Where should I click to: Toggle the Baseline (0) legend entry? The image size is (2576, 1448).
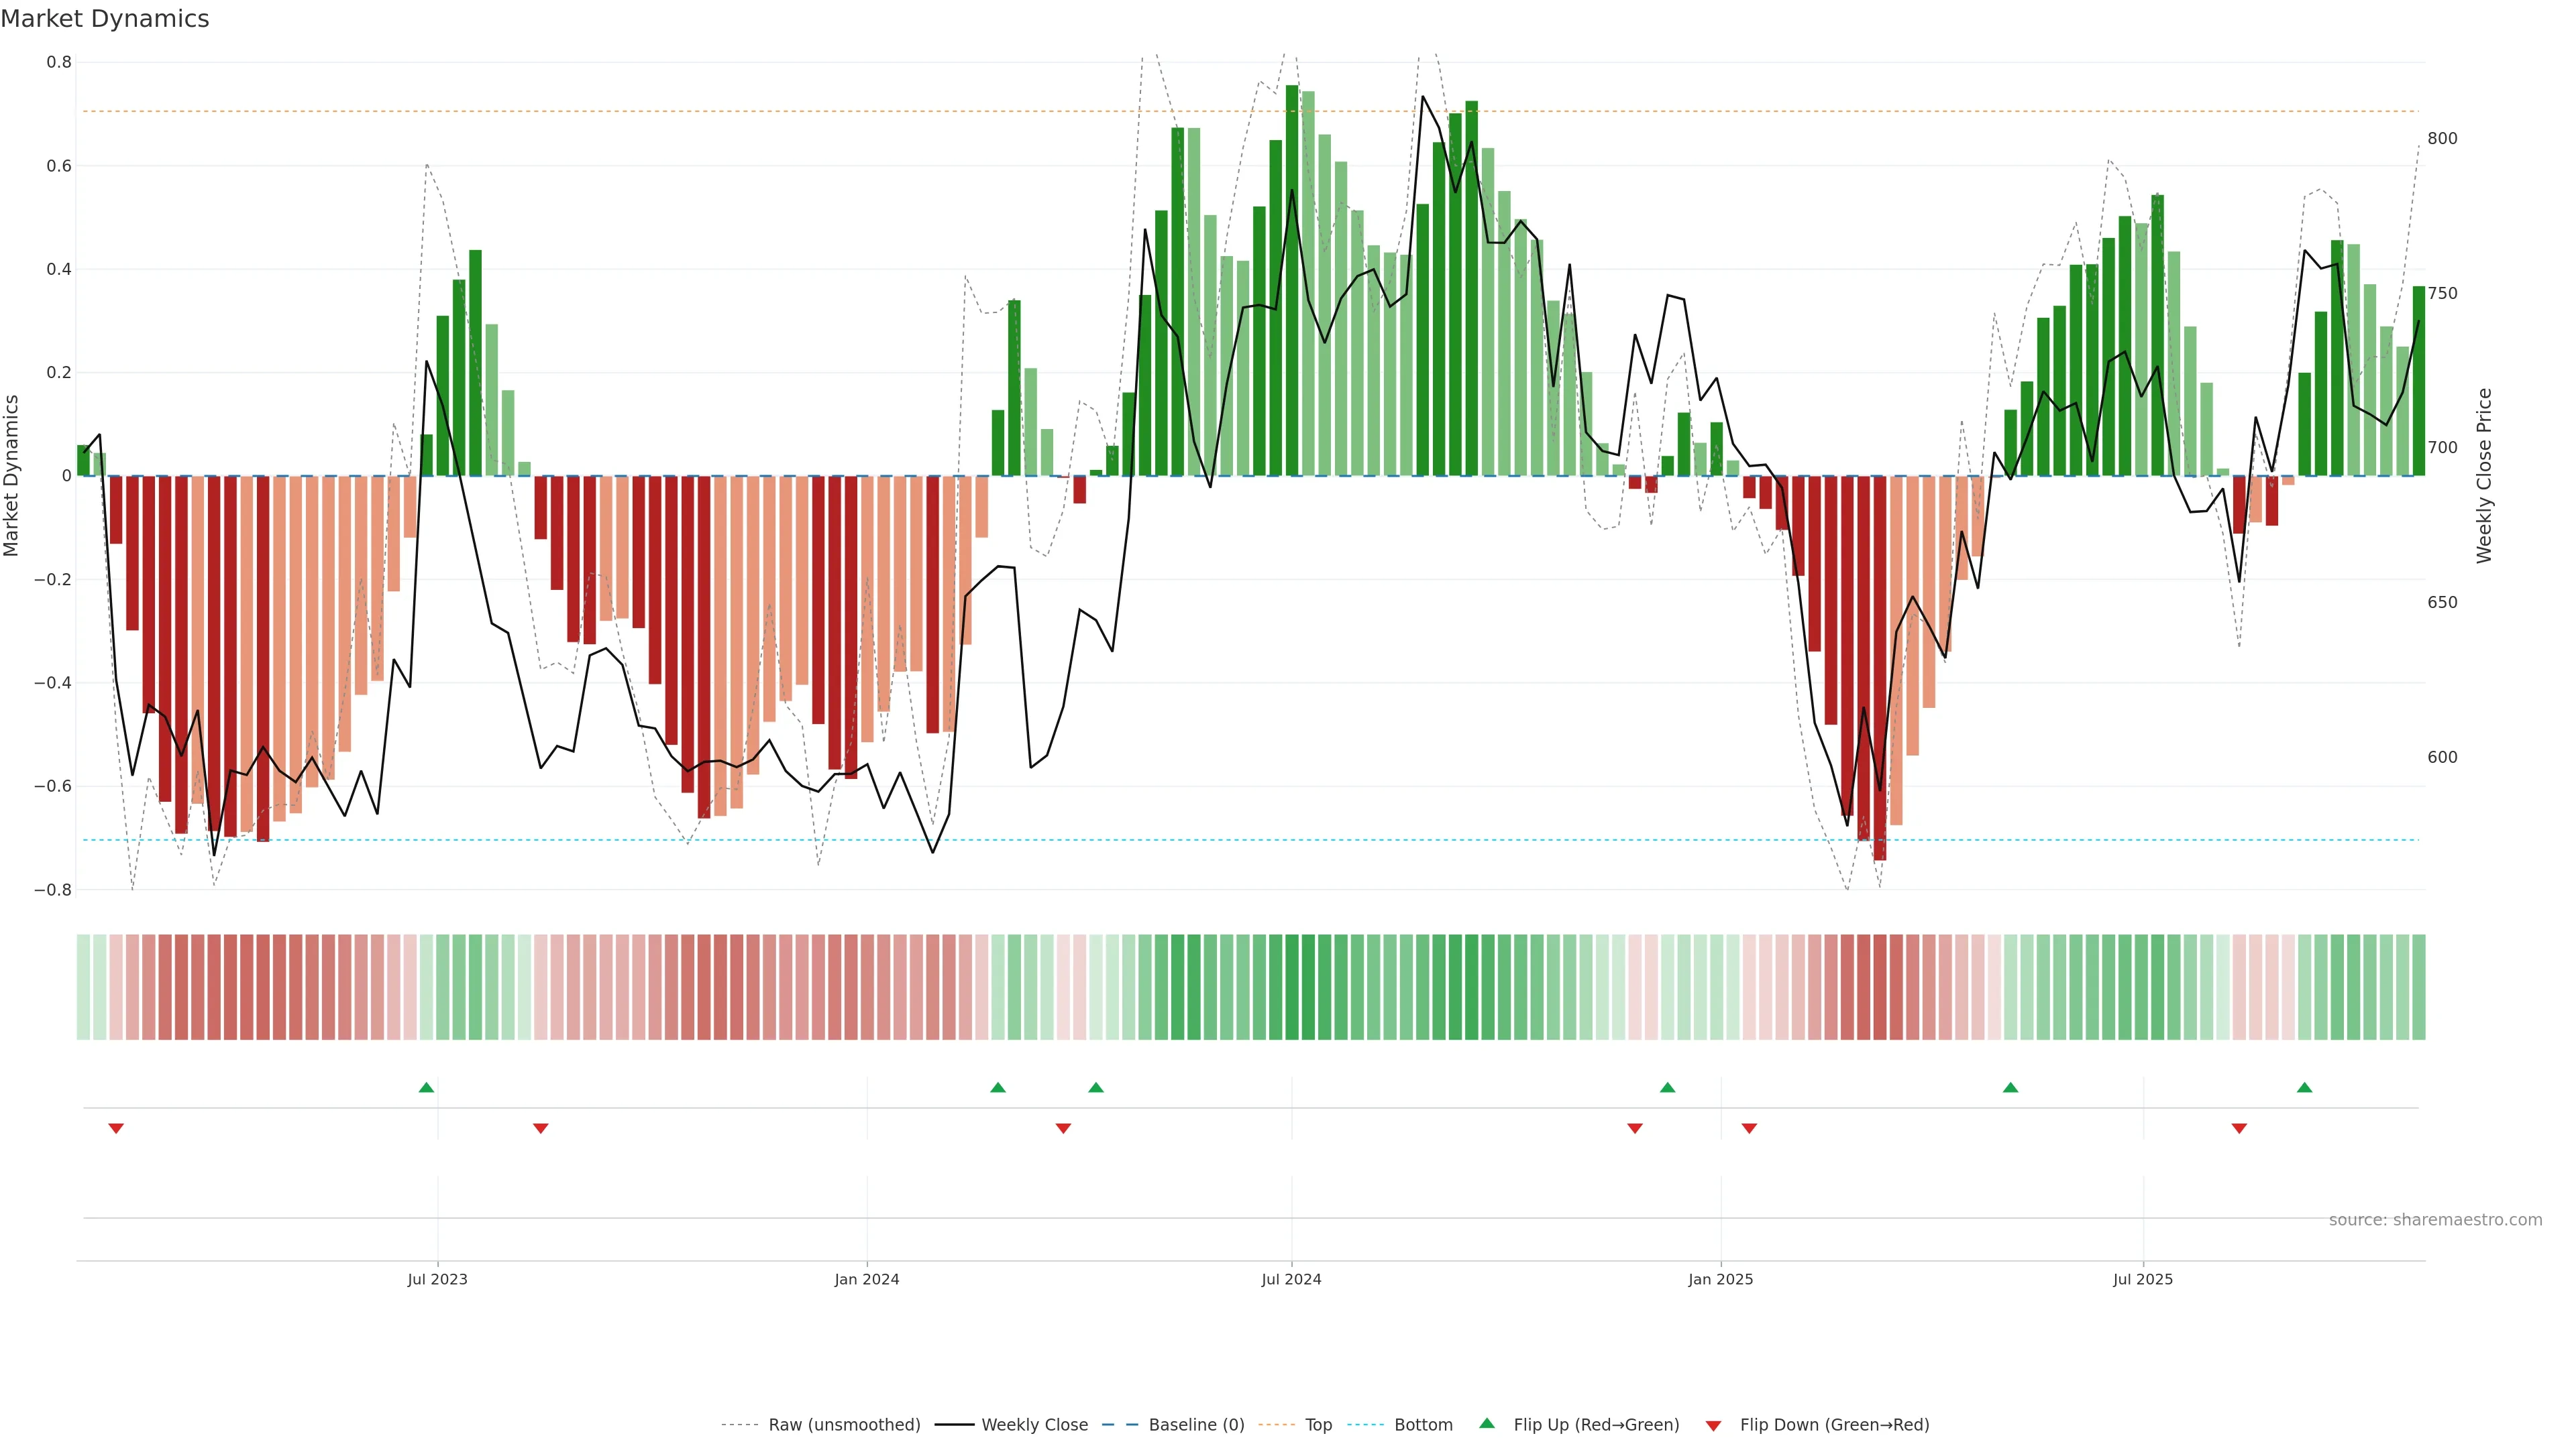click(x=1196, y=1425)
